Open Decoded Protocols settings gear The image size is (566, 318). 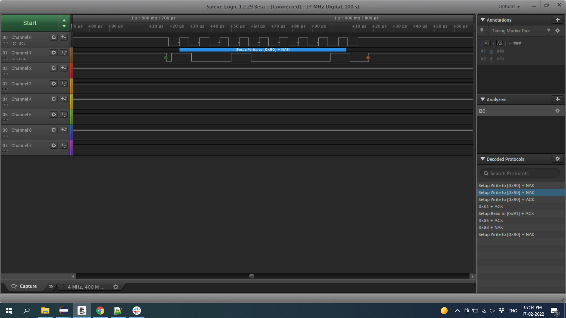pyautogui.click(x=557, y=159)
